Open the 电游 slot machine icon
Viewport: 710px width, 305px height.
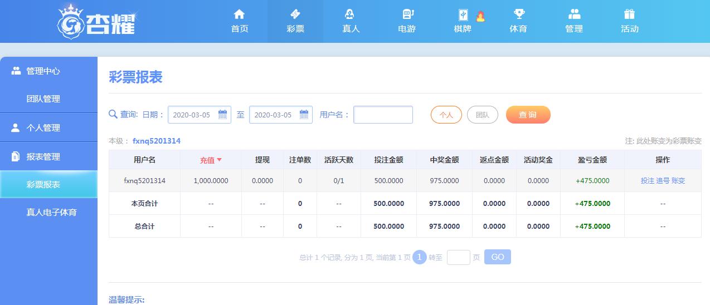tap(407, 15)
